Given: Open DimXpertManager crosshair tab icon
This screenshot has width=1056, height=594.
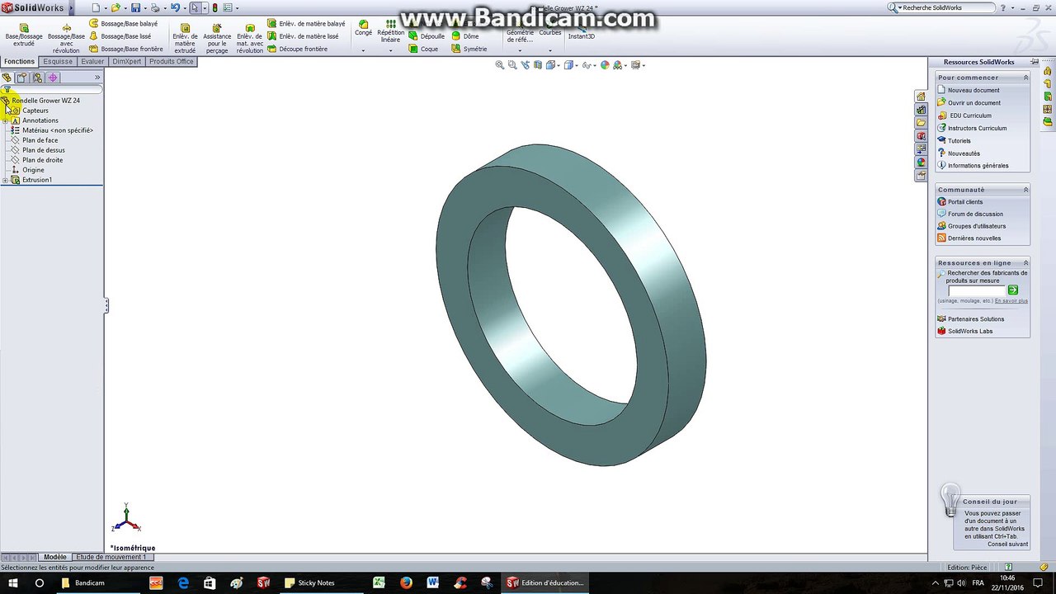Looking at the screenshot, I should pos(53,78).
